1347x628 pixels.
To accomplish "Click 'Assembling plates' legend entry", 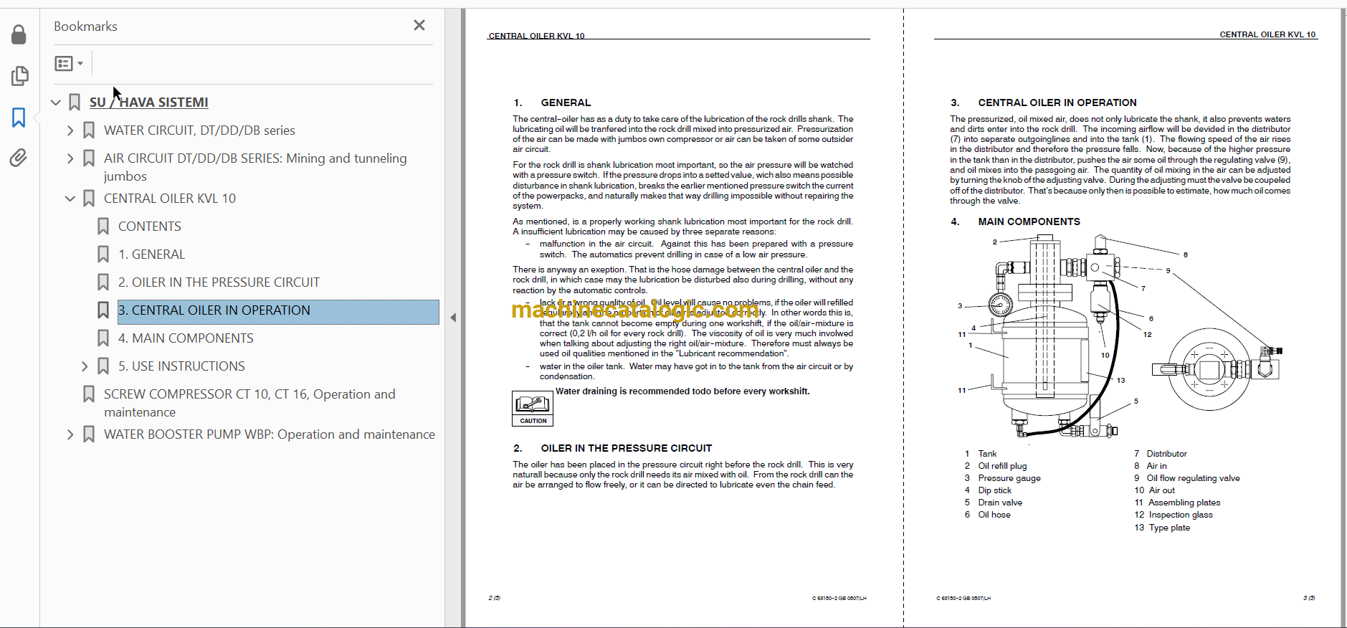I will pos(1184,503).
